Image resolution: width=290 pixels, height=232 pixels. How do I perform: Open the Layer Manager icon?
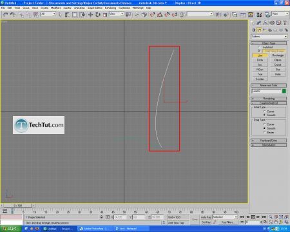click(235, 14)
